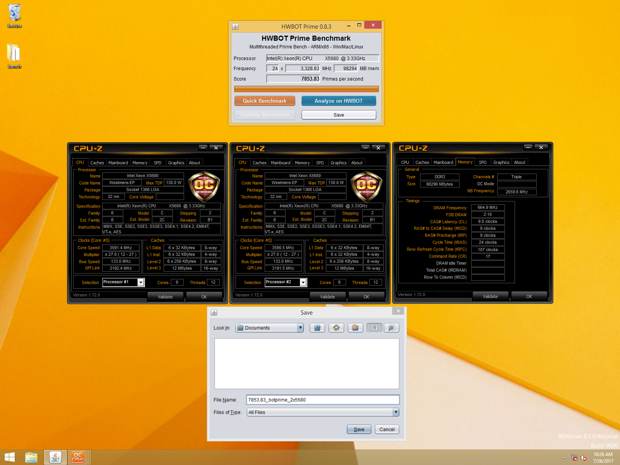Image resolution: width=620 pixels, height=465 pixels.
Task: Click Save in HWBOT Prime window
Action: [339, 115]
